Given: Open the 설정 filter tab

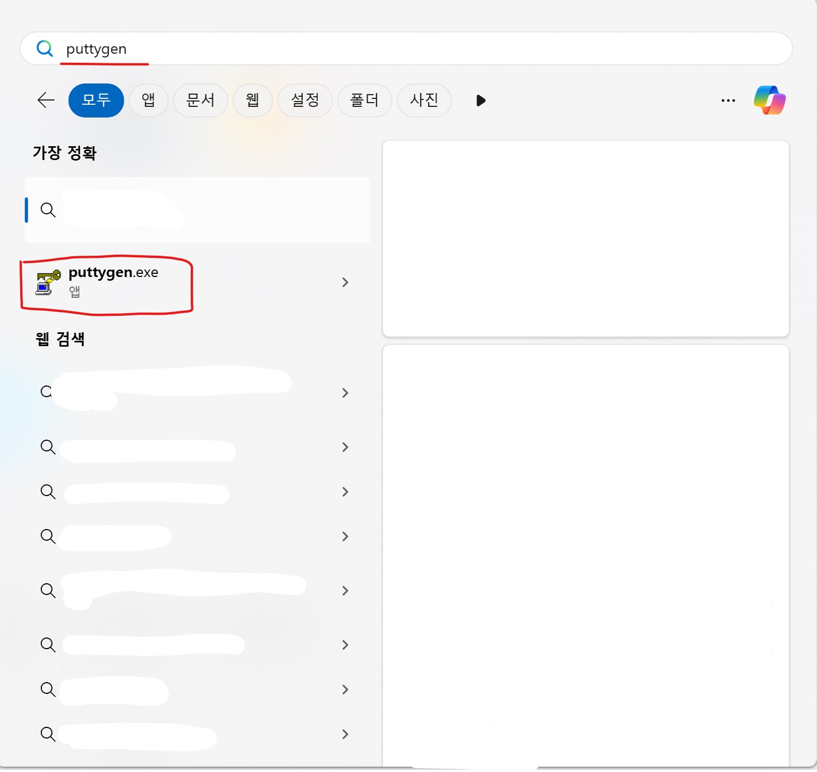Looking at the screenshot, I should pos(305,100).
